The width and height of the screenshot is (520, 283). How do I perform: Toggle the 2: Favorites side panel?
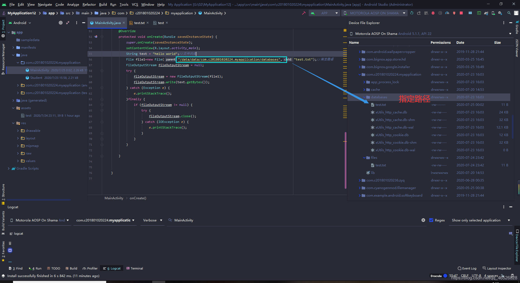point(3,251)
